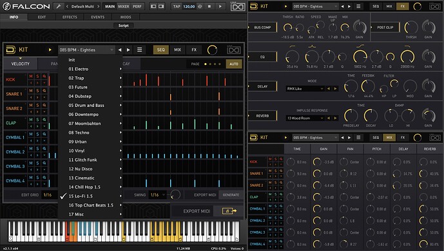Toggle the AUTO page follow button
Screen dimensions: 444x251
coord(234,64)
